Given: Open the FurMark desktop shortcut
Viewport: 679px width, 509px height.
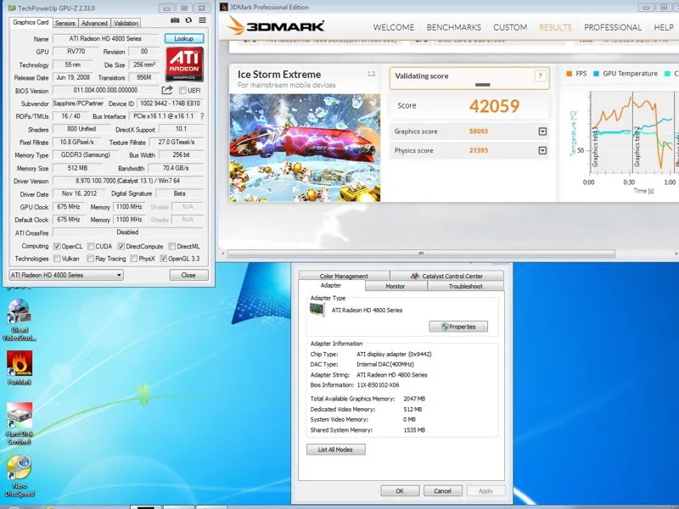Looking at the screenshot, I should [x=20, y=366].
